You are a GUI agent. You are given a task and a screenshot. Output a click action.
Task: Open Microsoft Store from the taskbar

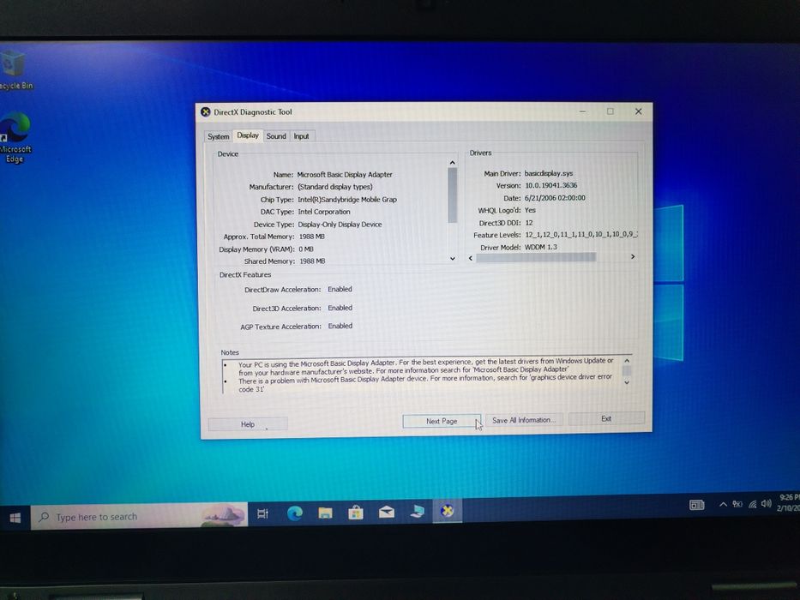[356, 513]
